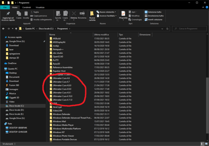Expand Questo PC tree node
The width and height of the screenshot is (209, 146).
click(2, 68)
